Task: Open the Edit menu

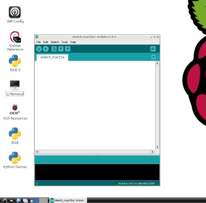Action: pos(46,42)
